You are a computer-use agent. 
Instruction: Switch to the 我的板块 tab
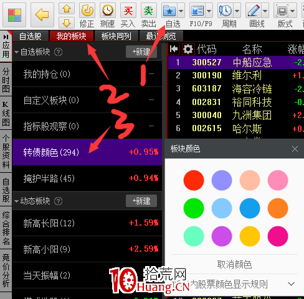[72, 36]
